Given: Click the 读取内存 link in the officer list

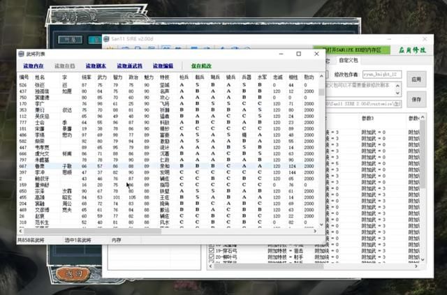Looking at the screenshot, I should point(34,66).
